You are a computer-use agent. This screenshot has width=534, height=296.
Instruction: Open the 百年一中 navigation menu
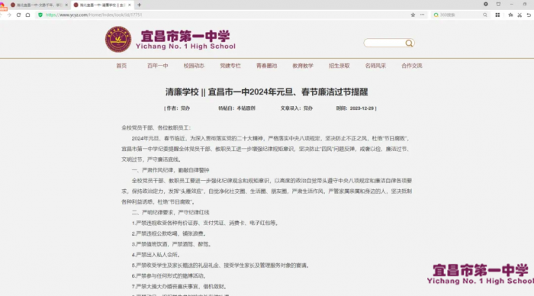coord(158,66)
